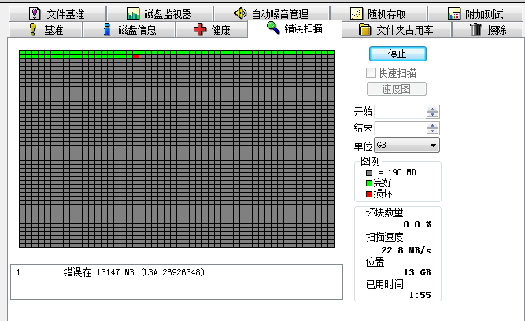Click the folder icon for 文件夹占用率
Viewport: 525px width, 321px height.
pos(365,30)
